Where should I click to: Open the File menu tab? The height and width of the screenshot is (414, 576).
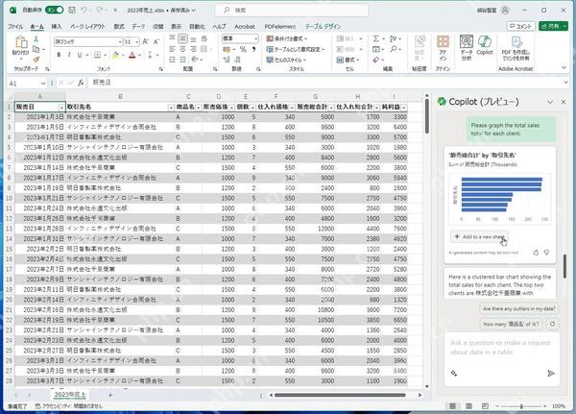coord(15,27)
